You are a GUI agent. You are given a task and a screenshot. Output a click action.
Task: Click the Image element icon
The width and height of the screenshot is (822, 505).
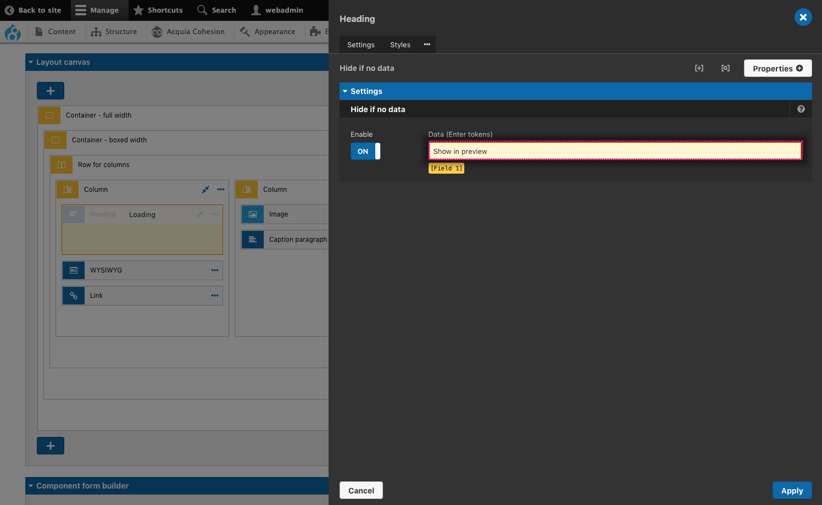[x=252, y=214]
